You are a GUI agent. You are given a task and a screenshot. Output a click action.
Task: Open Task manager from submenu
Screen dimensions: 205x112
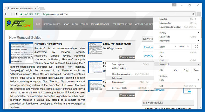130,82
